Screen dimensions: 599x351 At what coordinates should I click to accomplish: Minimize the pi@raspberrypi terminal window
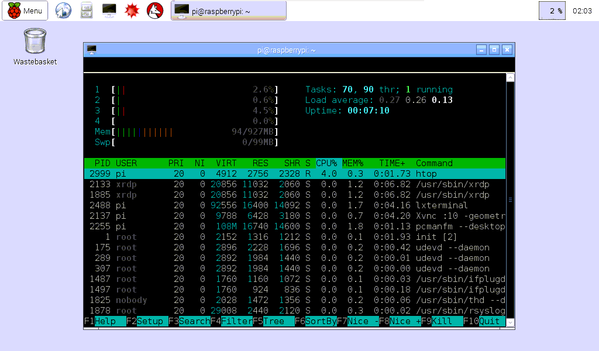(481, 50)
